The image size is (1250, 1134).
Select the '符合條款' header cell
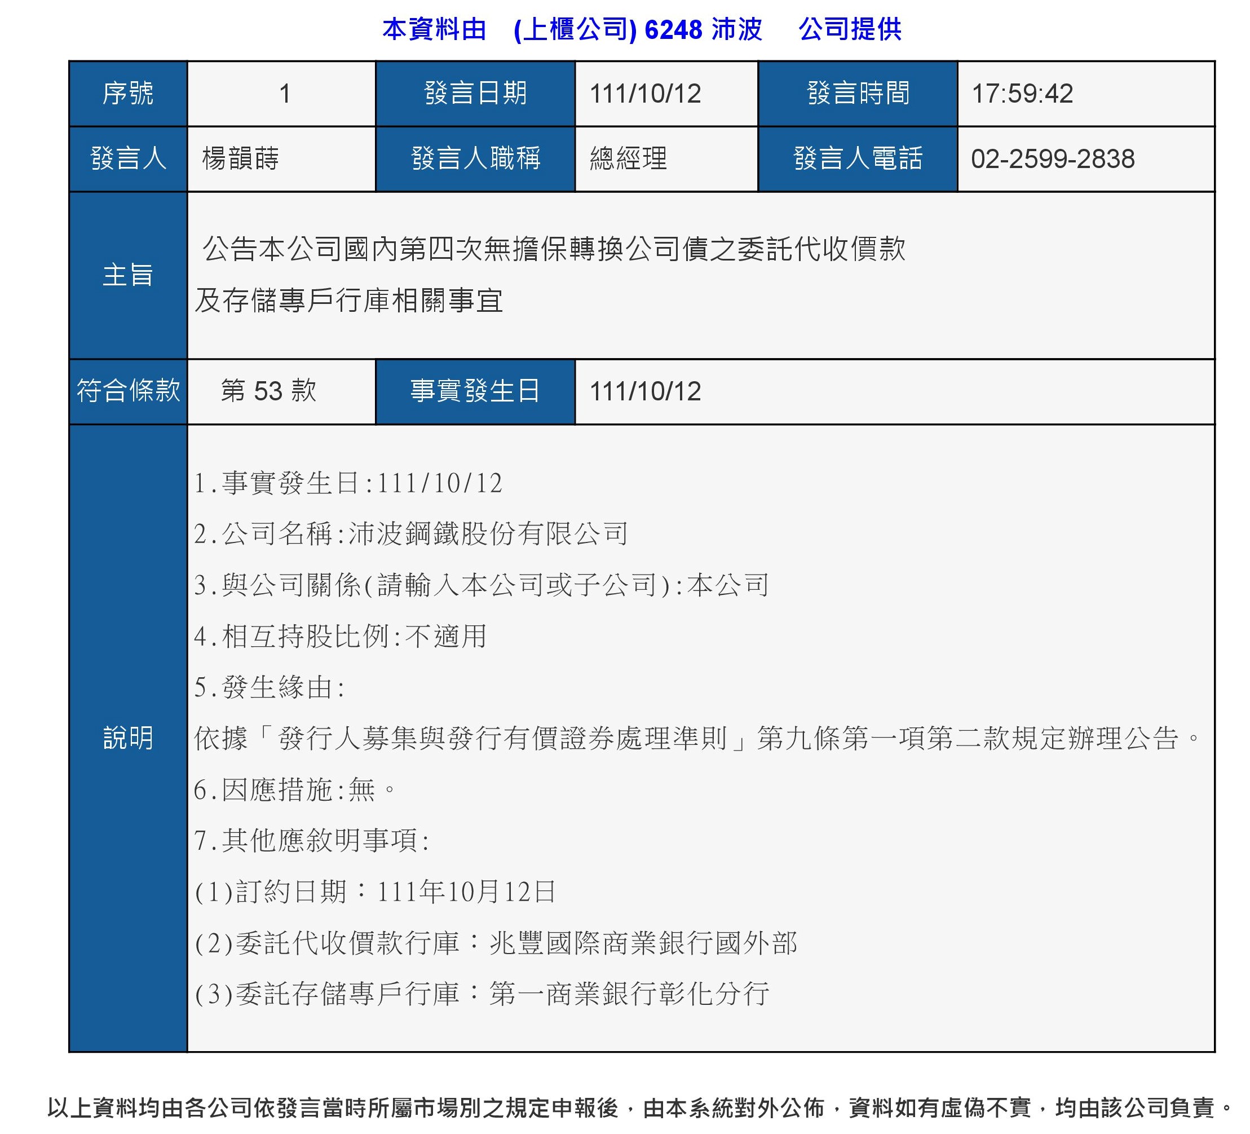[x=129, y=391]
